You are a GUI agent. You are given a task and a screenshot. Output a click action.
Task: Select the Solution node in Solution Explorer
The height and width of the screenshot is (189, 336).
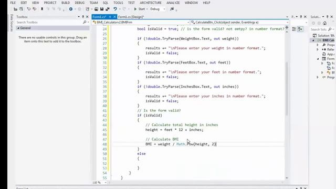(323, 36)
